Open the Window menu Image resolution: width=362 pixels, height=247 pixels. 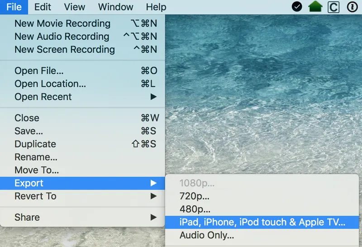click(116, 7)
